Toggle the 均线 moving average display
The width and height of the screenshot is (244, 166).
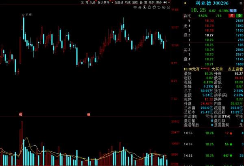pos(127,2)
